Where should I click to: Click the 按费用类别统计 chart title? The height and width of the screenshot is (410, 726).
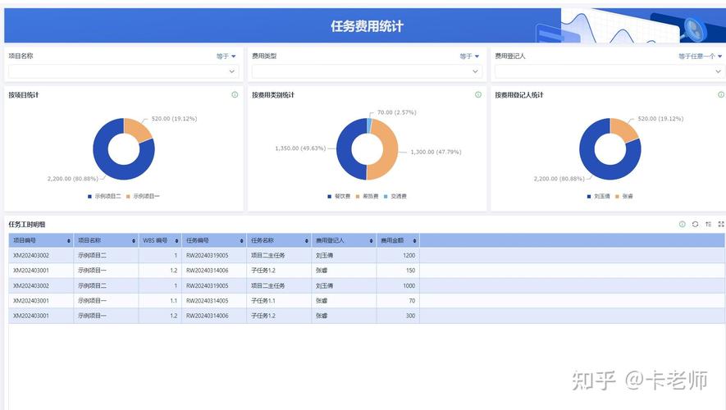(273, 95)
